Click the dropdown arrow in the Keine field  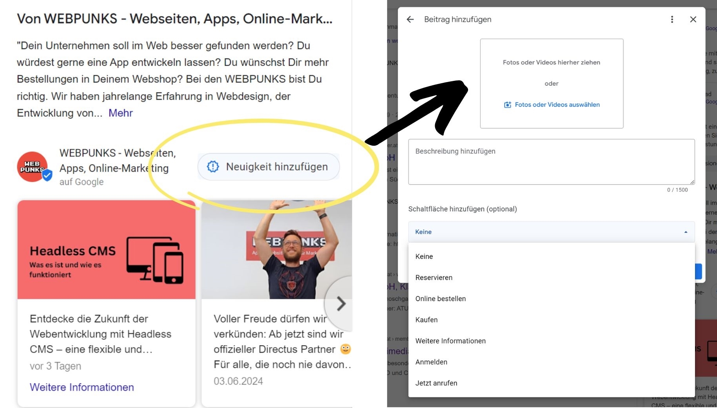[686, 232]
